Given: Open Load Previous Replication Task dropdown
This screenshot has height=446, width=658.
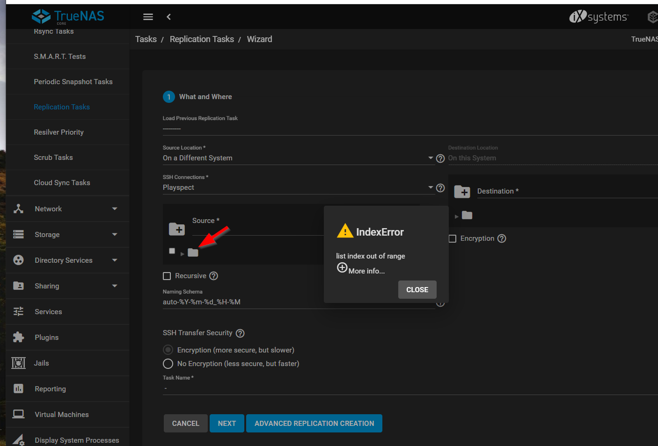Looking at the screenshot, I should pos(410,129).
